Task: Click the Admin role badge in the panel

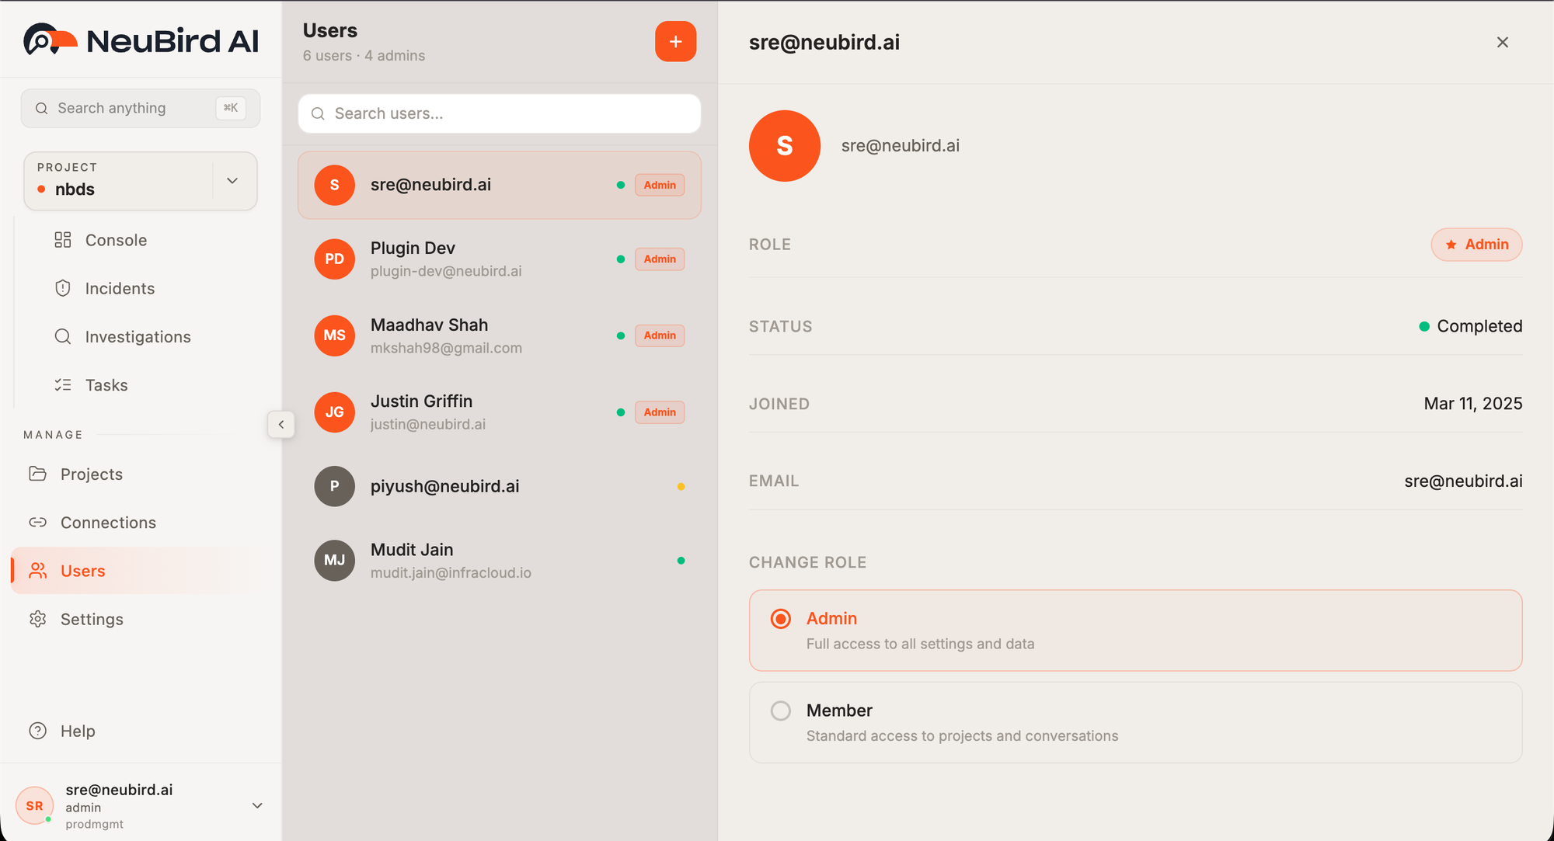Action: 1476,244
